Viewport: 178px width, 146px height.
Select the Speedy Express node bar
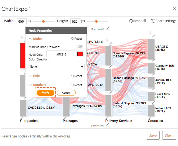(x=108, y=55)
